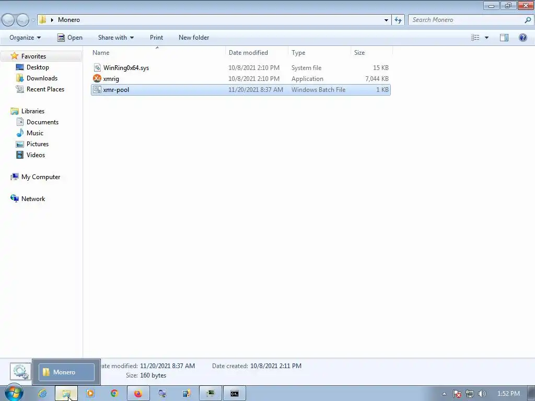This screenshot has width=535, height=401.
Task: Open the recent pages dropdown arrow
Action: click(x=33, y=20)
